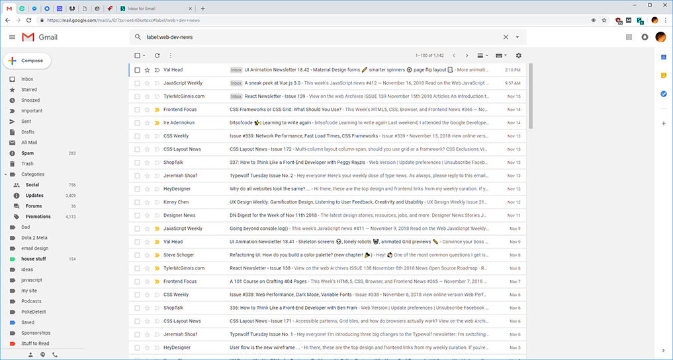Star the Designer News email
673x360 pixels.
[x=147, y=215]
